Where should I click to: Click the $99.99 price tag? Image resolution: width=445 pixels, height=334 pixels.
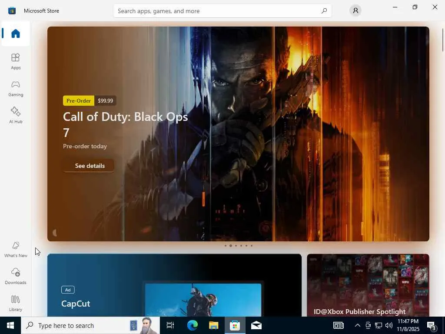105,100
